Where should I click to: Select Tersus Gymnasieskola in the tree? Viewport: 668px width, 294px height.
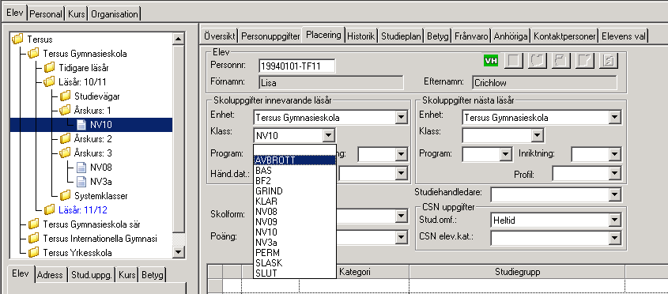click(85, 54)
